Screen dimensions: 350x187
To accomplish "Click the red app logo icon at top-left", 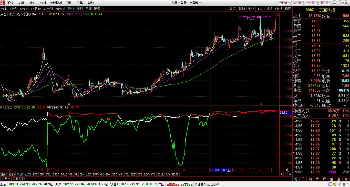I will coord(3,3).
